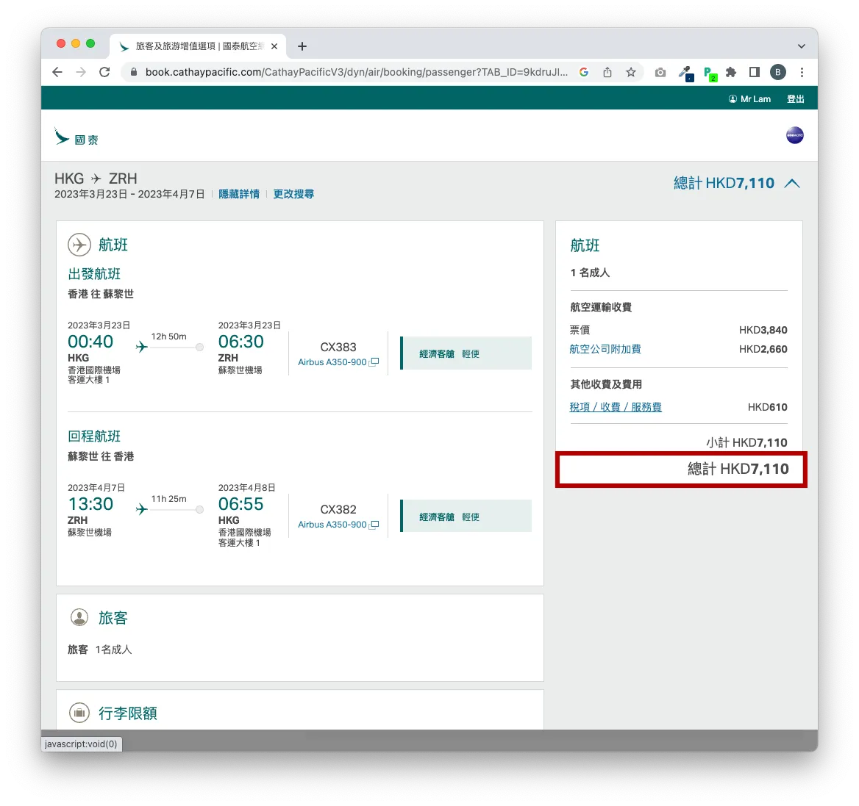Click return arrival time 06:55

point(241,504)
